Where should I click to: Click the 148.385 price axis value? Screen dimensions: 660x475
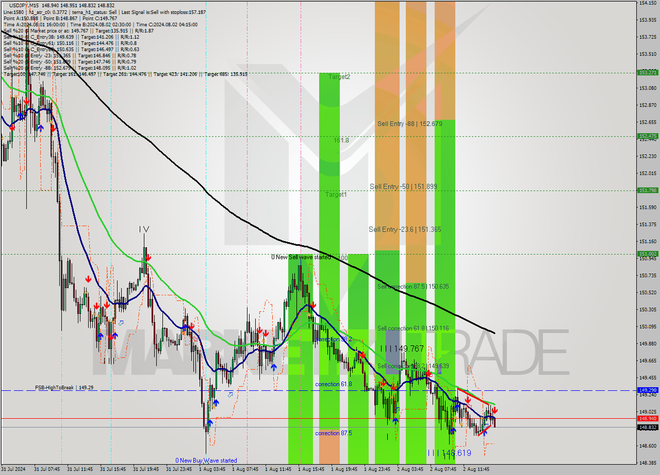(648, 463)
